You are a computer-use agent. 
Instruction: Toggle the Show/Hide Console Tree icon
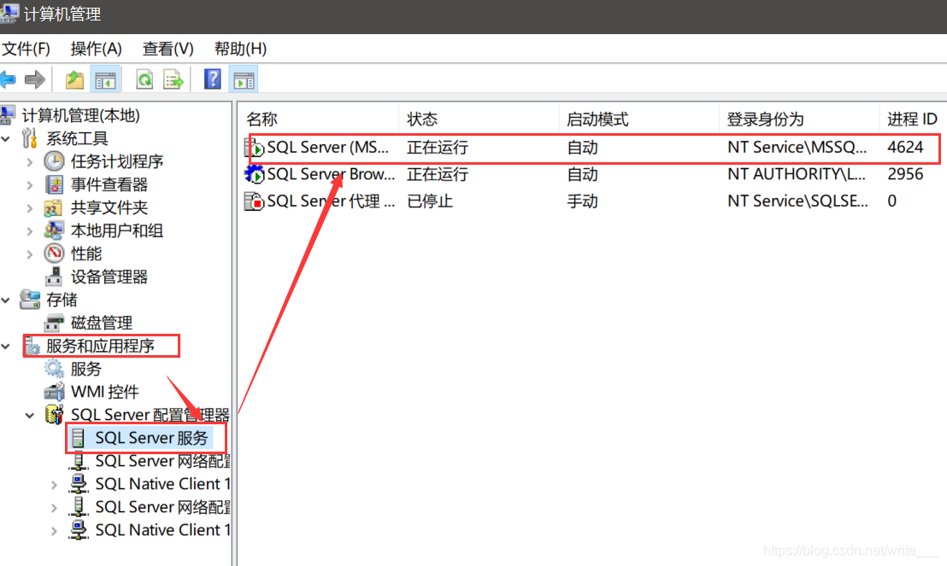coord(104,79)
